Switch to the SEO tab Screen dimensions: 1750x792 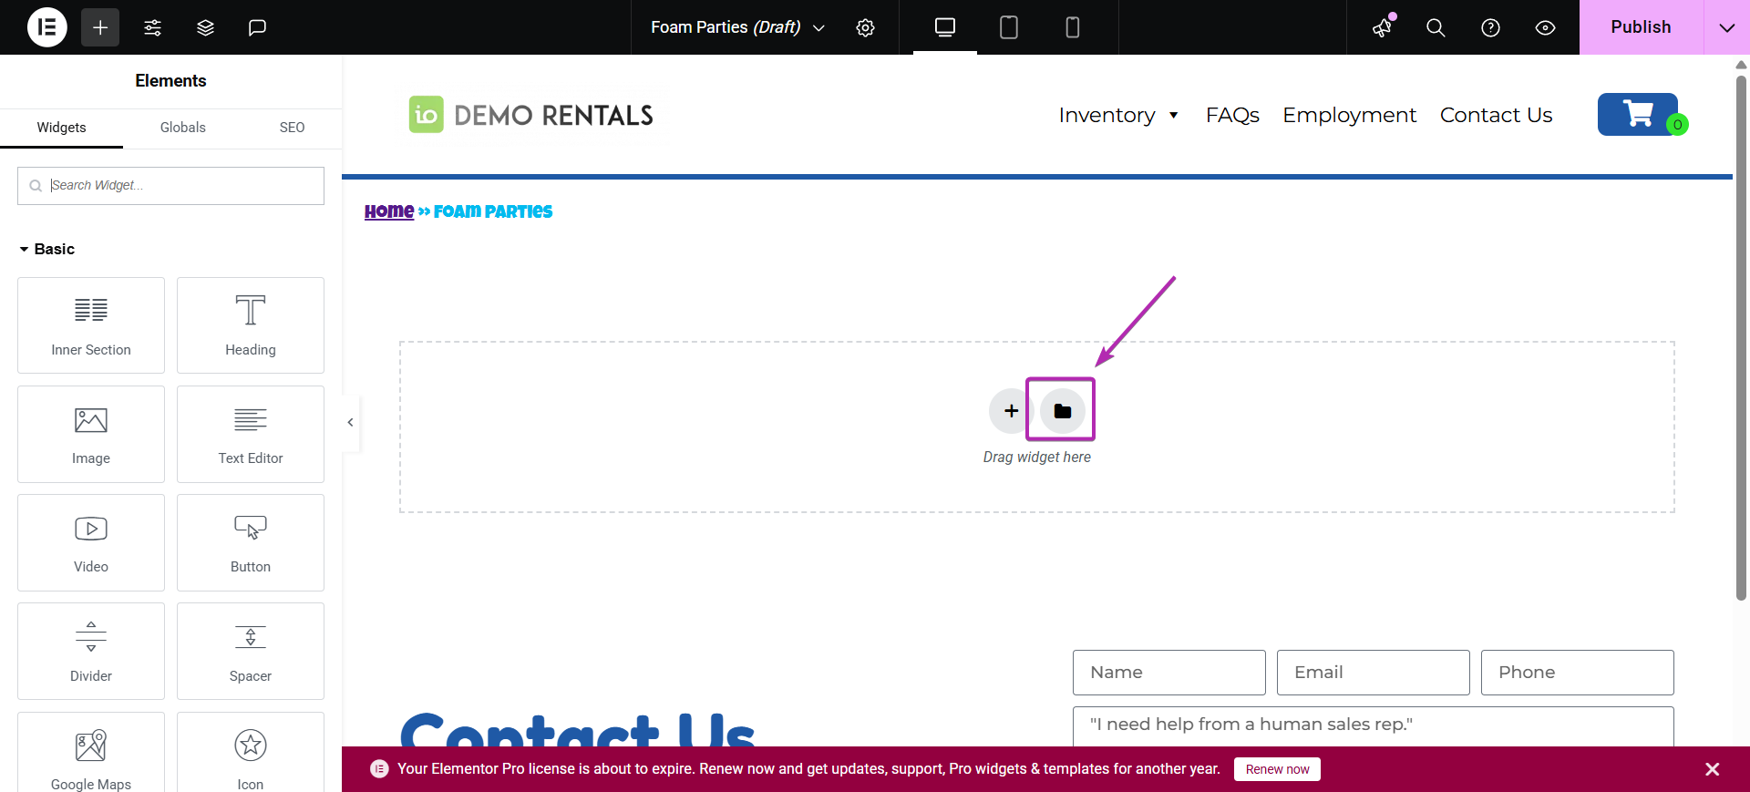click(x=292, y=128)
